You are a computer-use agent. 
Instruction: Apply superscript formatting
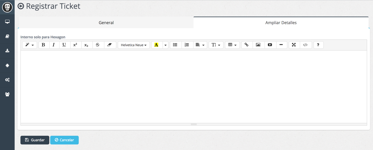pos(75,45)
